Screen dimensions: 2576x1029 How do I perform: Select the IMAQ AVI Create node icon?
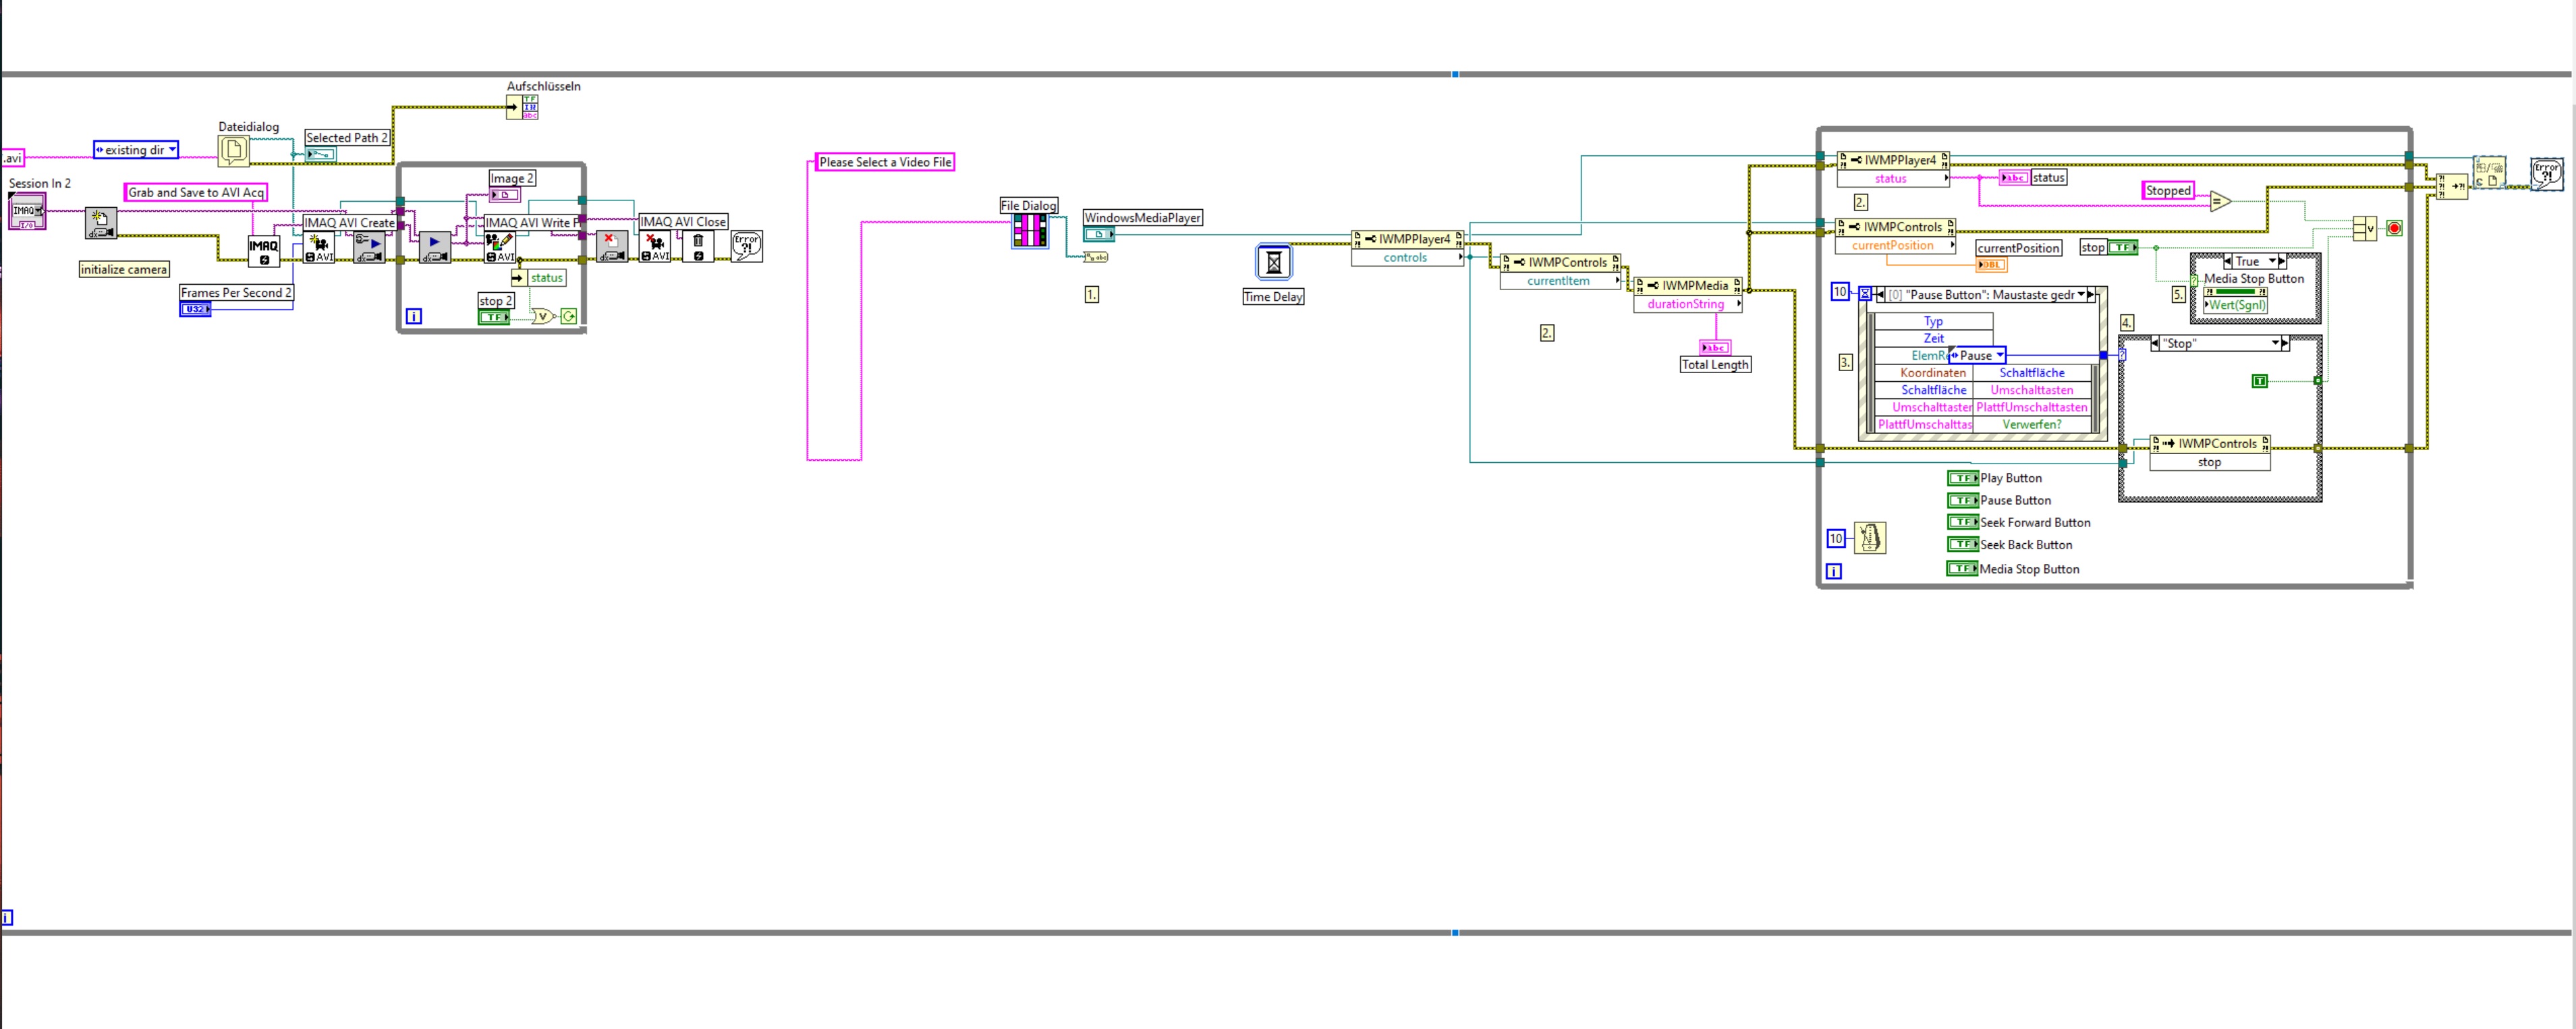click(x=319, y=247)
